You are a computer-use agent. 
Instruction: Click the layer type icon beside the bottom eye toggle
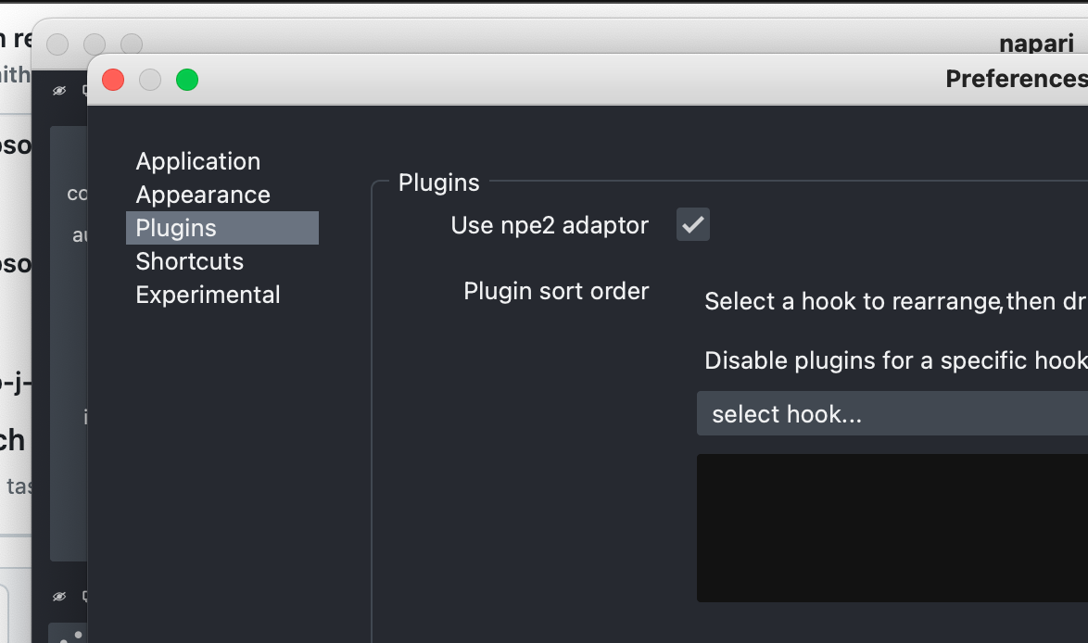tap(83, 597)
